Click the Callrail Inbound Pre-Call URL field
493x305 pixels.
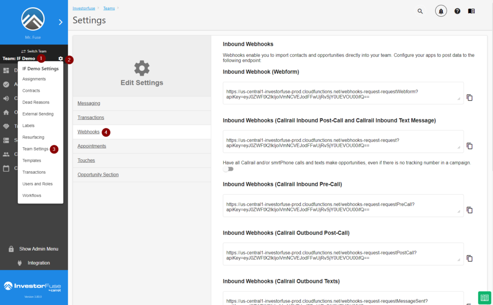click(343, 205)
